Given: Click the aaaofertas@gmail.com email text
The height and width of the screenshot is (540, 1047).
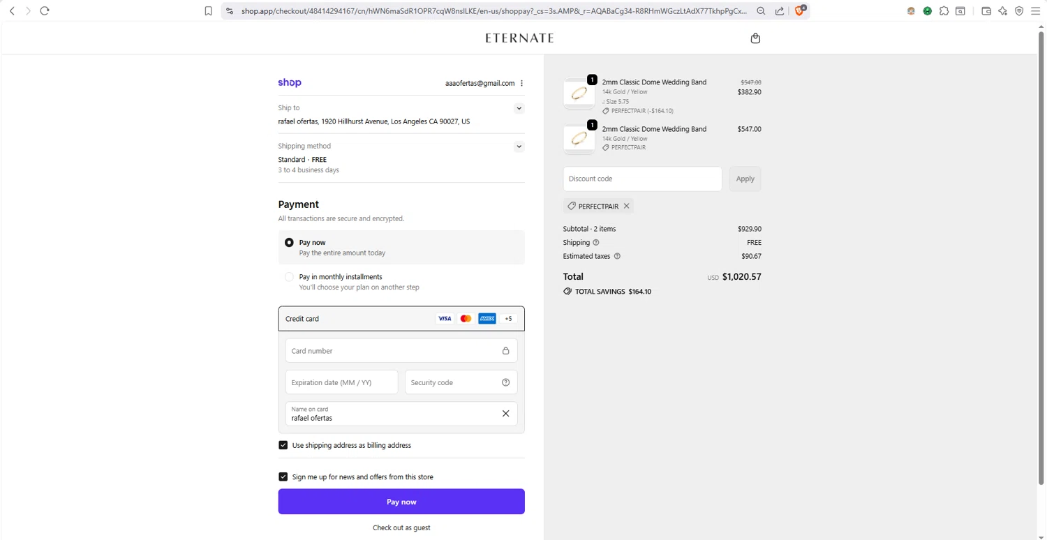Looking at the screenshot, I should pos(480,83).
